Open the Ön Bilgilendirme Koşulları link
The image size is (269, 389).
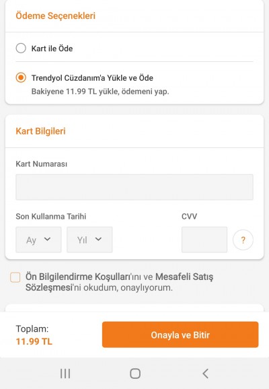tap(78, 277)
